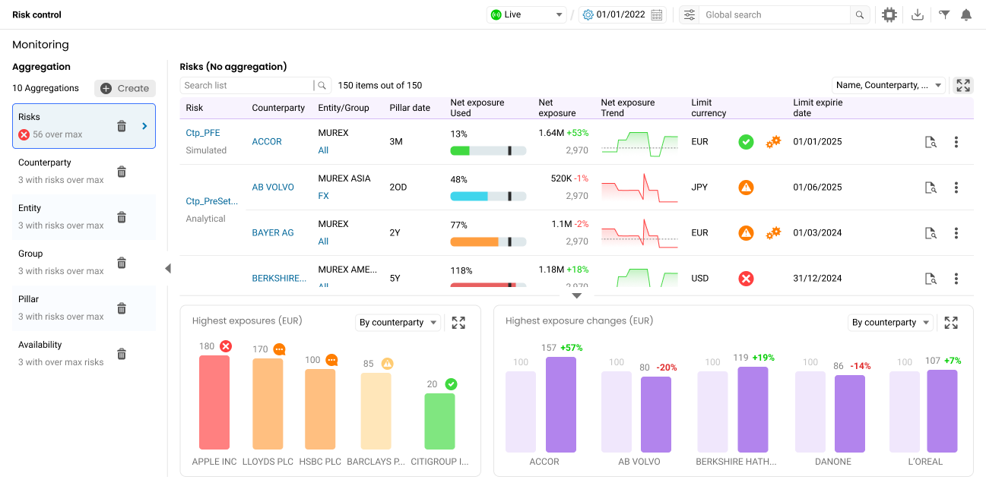986x489 pixels.
Task: Open details icon for ACCOR row
Action: pos(930,142)
